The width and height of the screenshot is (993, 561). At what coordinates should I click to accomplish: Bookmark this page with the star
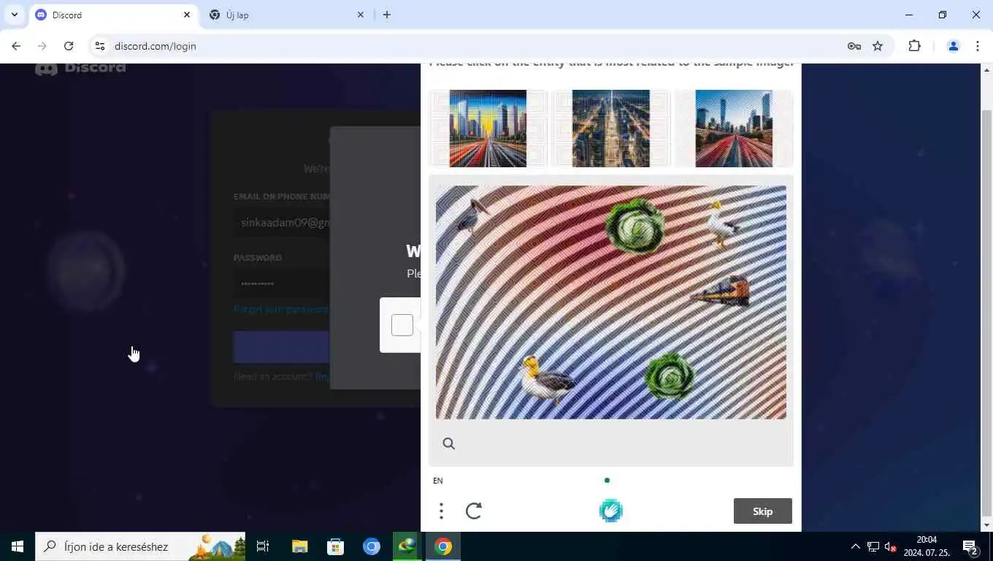[878, 46]
